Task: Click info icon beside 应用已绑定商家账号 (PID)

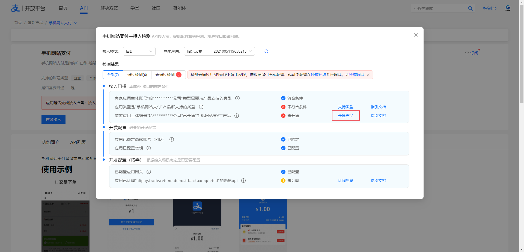Action: click(x=172, y=139)
